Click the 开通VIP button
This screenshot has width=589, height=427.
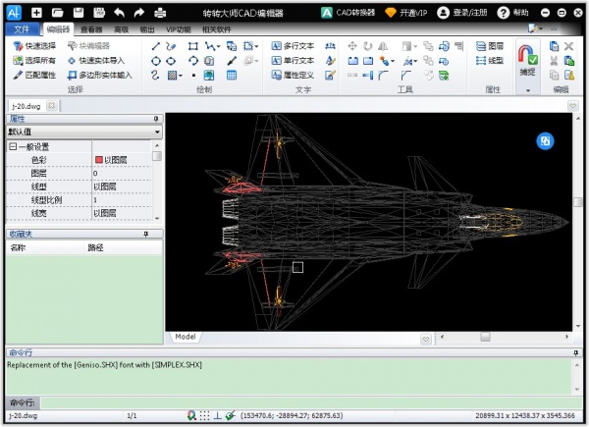point(404,13)
